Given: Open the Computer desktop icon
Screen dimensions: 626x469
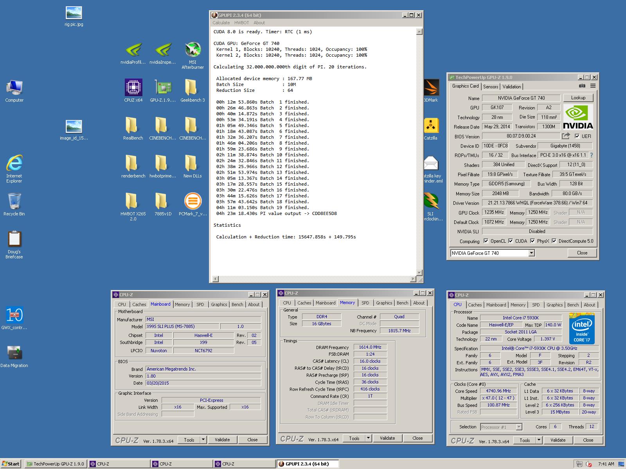Looking at the screenshot, I should [x=14, y=91].
